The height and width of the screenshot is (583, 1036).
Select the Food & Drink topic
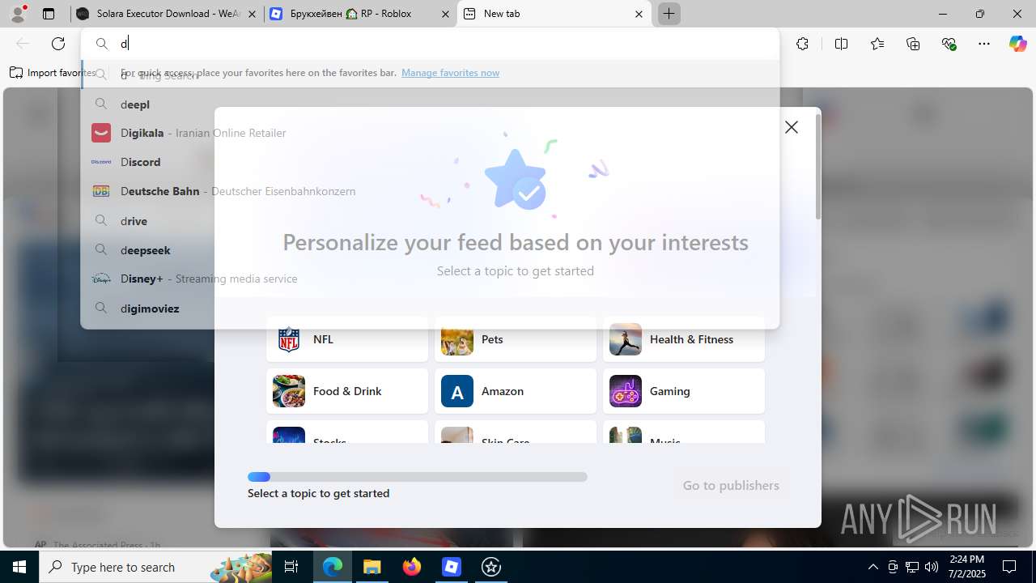(347, 391)
